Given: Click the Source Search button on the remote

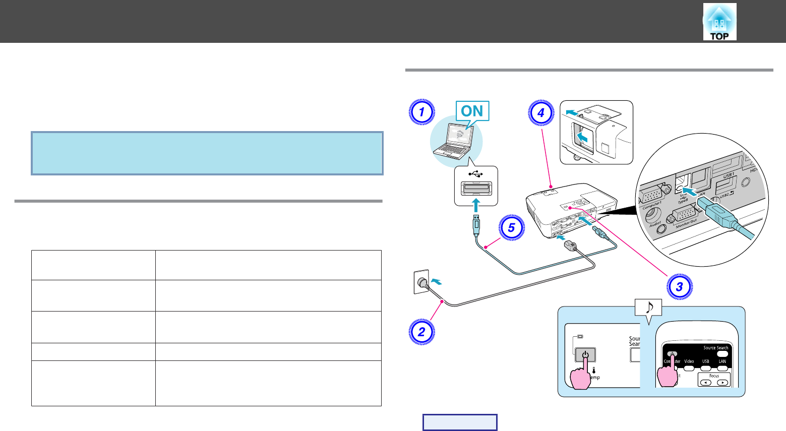Looking at the screenshot, I should (722, 354).
